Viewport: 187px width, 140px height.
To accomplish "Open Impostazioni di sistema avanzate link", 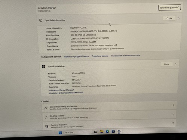I will (x=126, y=56).
